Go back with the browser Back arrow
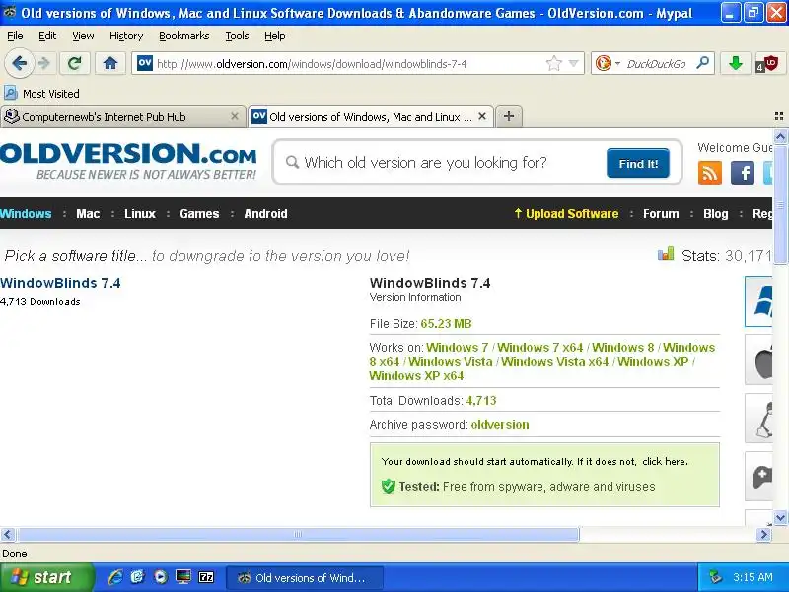 [x=19, y=63]
